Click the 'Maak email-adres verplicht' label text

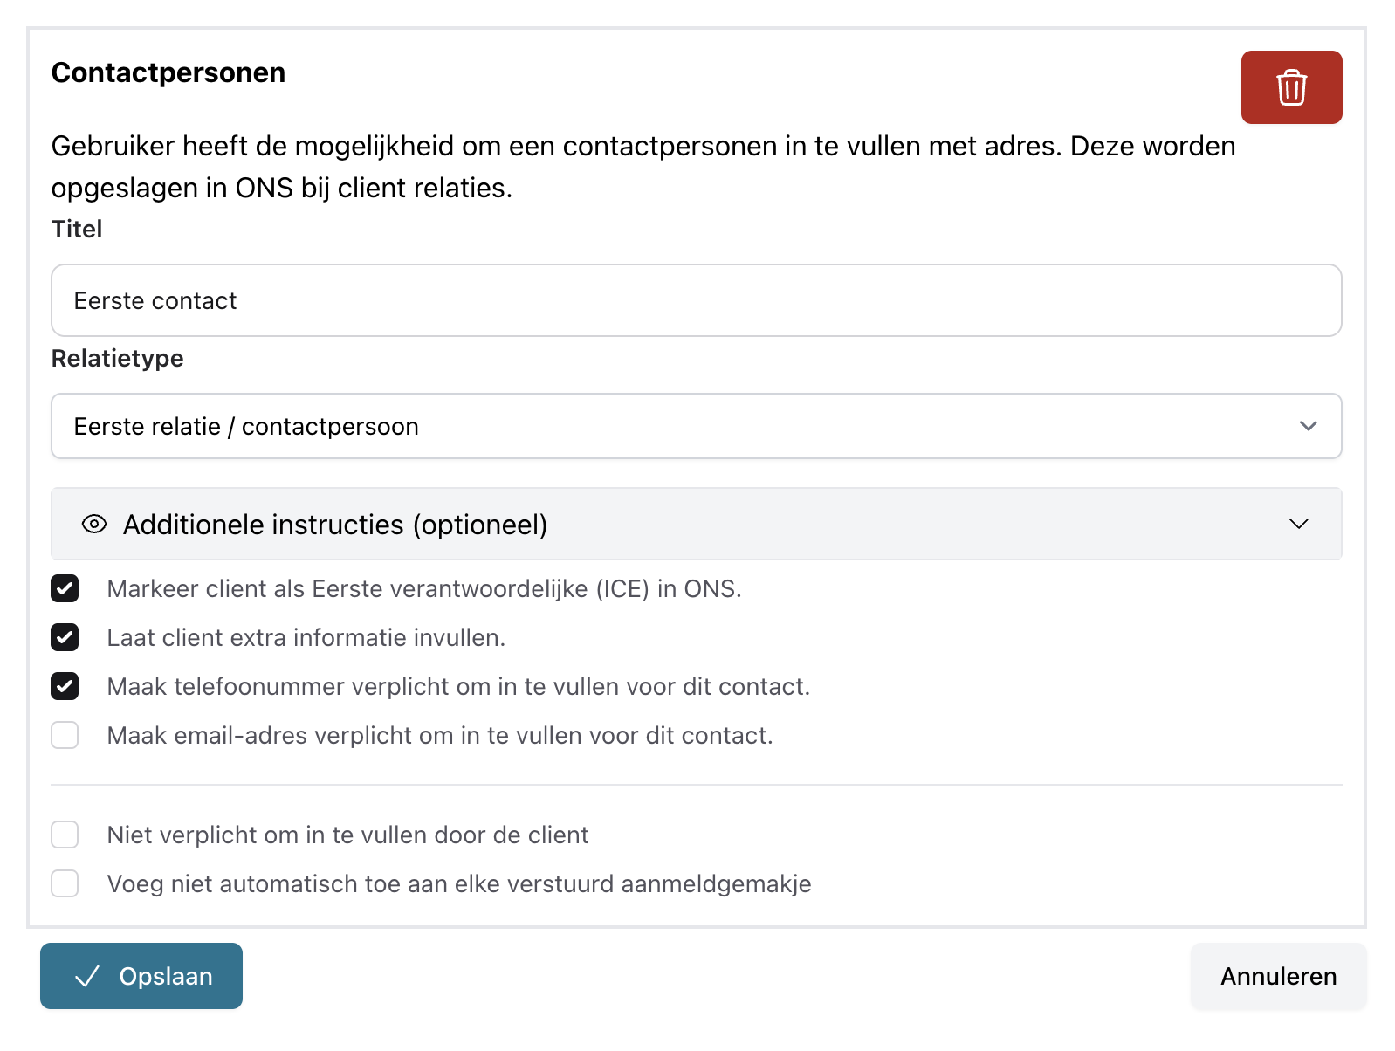440,736
